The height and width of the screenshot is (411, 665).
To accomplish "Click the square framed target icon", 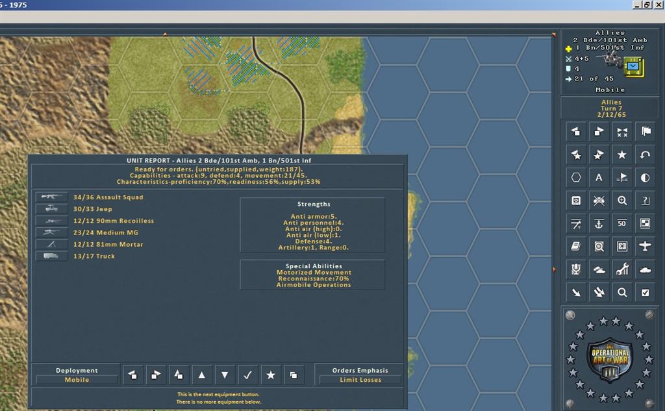I will tap(621, 247).
